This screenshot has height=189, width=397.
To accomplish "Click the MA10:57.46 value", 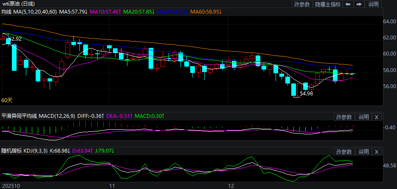I will [x=105, y=11].
